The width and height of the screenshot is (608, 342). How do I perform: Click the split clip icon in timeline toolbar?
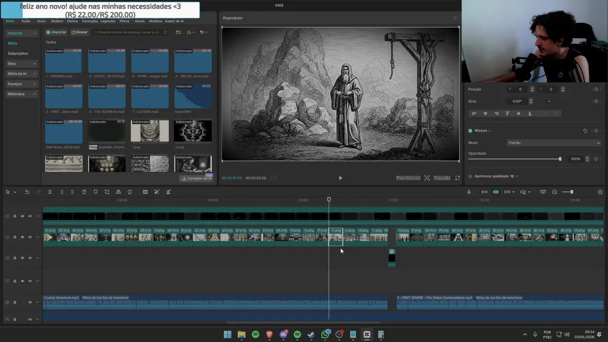(x=50, y=192)
